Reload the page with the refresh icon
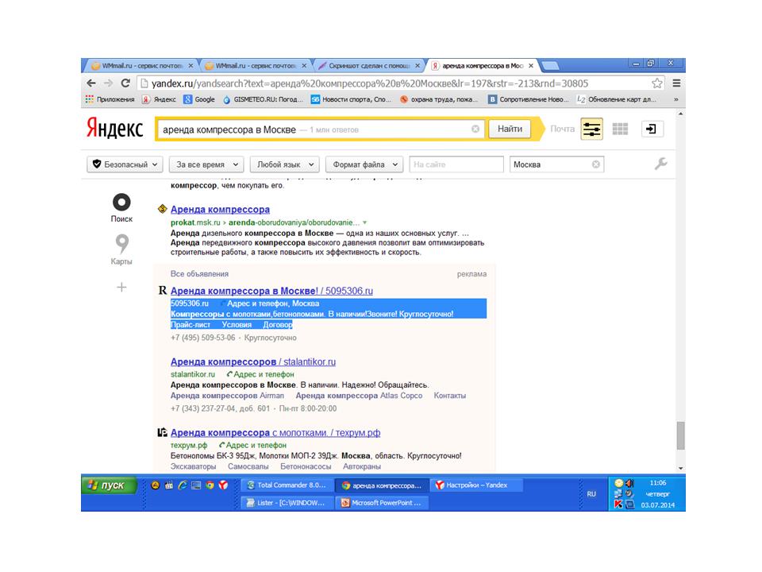The image size is (762, 572). coord(125,83)
